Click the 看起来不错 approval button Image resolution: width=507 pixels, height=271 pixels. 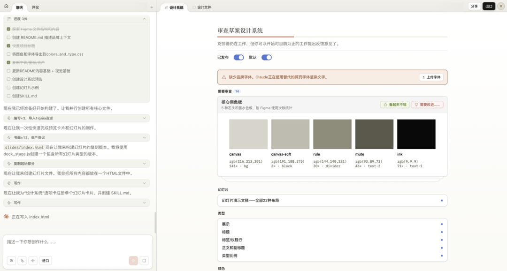tap(394, 105)
